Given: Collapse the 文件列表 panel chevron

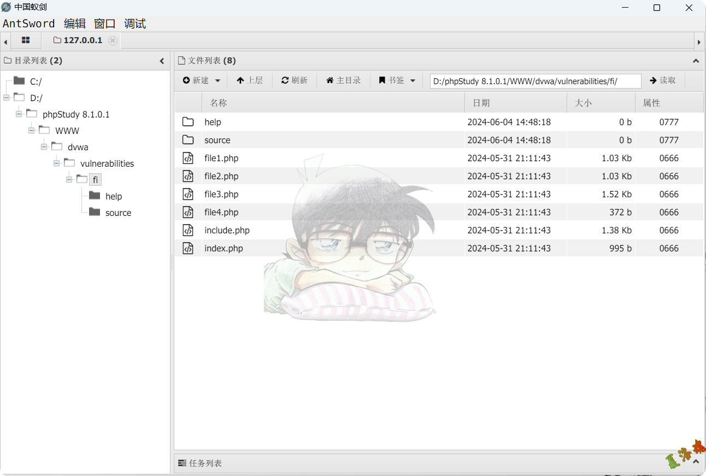Looking at the screenshot, I should point(696,61).
